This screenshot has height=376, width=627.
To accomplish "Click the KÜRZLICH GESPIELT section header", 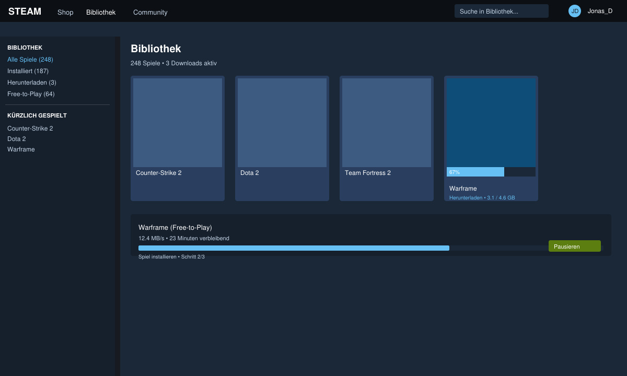I will 37,115.
